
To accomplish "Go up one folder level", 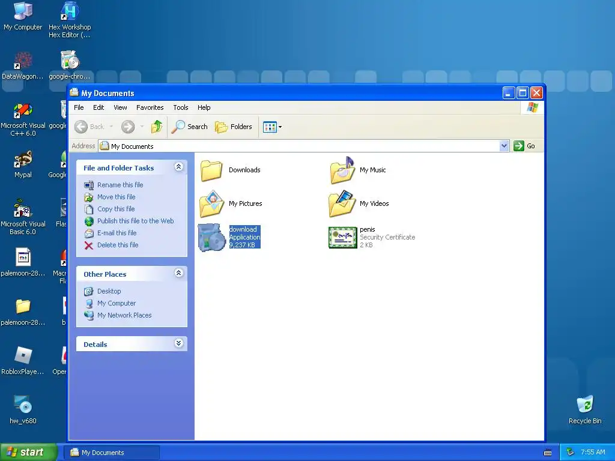I will [x=157, y=127].
